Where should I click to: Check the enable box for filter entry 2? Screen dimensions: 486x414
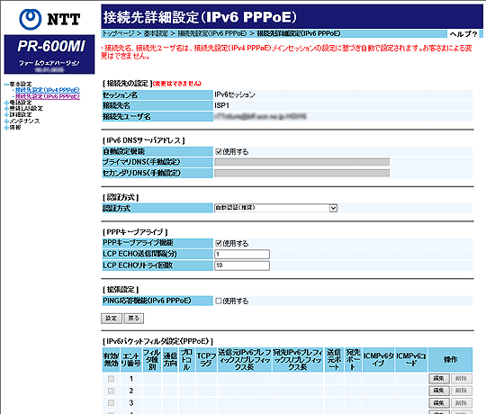point(111,391)
